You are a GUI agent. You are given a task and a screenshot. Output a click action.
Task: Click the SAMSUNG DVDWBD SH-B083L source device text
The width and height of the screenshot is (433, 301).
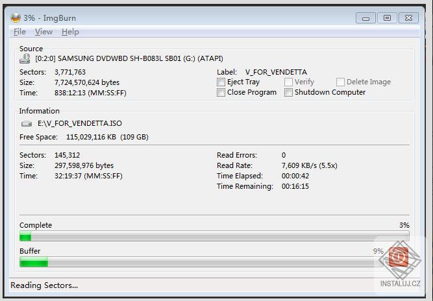pyautogui.click(x=129, y=58)
